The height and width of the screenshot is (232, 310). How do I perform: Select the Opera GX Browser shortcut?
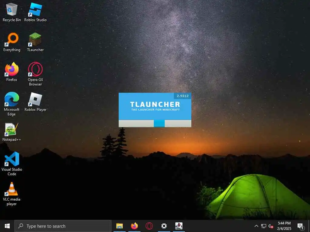[35, 74]
